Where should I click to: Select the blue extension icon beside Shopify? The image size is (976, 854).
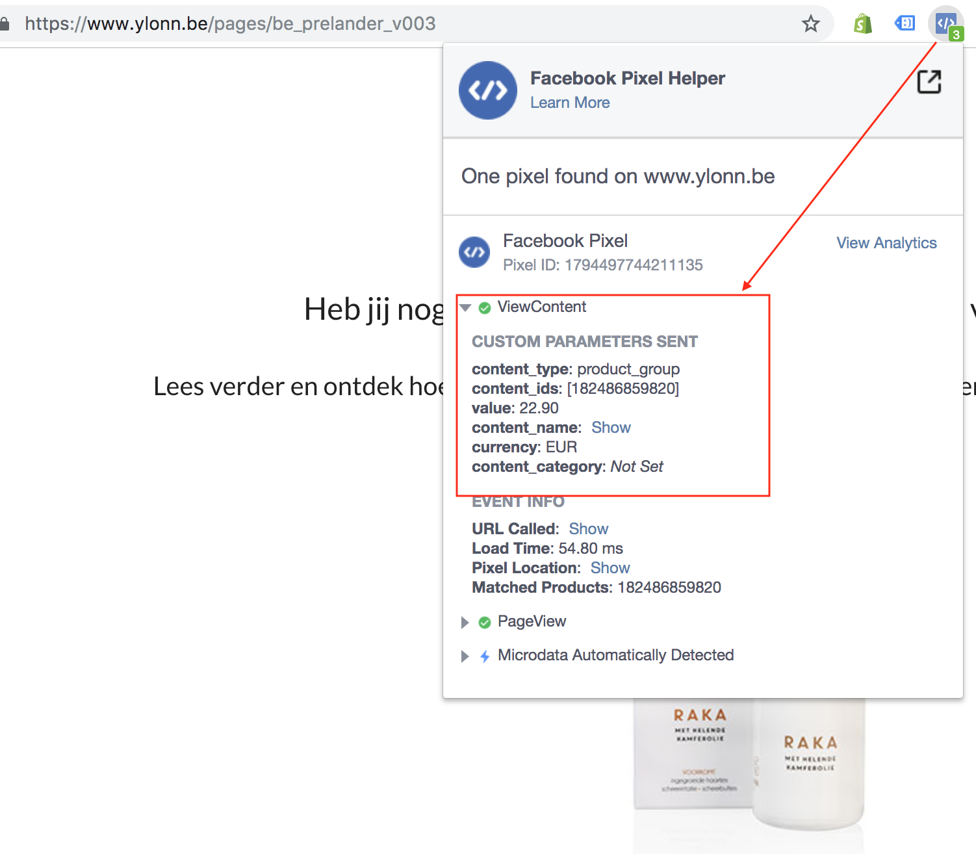[x=904, y=23]
